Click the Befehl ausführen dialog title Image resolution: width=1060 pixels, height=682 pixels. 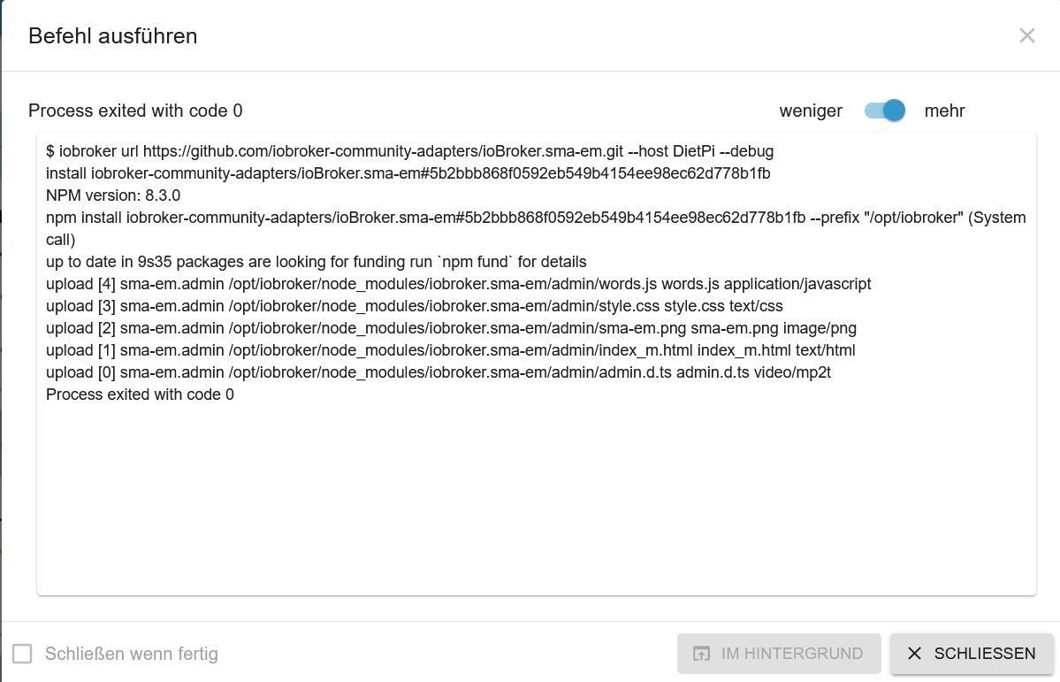pyautogui.click(x=113, y=36)
